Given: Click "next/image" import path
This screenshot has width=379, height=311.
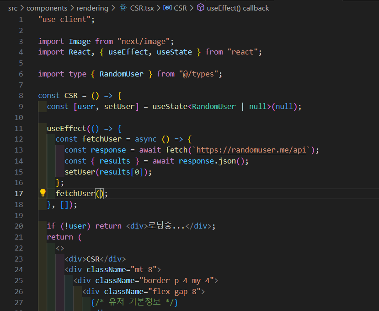Looking at the screenshot, I should [x=144, y=41].
